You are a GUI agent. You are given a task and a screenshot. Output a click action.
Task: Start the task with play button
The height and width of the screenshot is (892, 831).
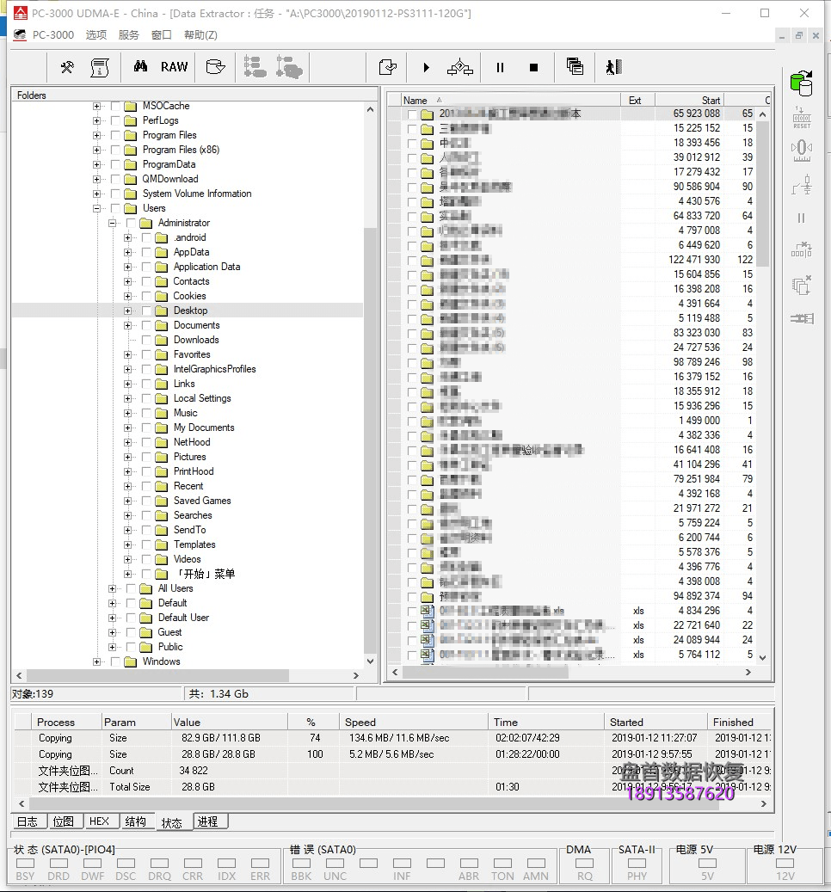pos(426,68)
